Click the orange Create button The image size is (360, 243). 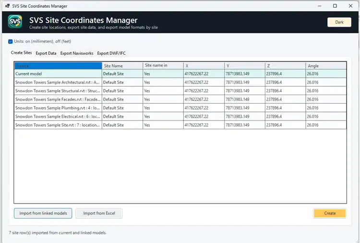pos(330,213)
